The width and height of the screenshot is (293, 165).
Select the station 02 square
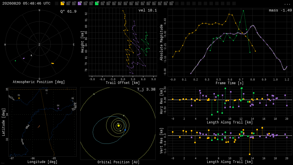(x=68, y=3)
